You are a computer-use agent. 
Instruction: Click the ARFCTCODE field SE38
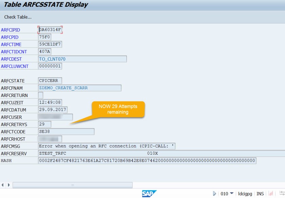(66, 132)
